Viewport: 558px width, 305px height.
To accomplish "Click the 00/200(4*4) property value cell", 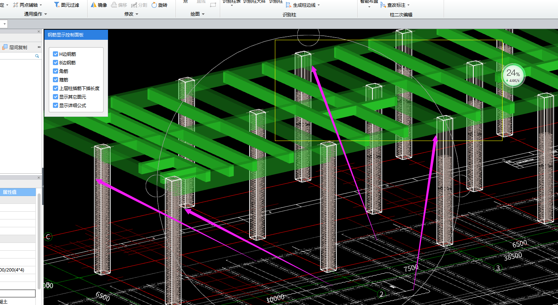I will [18, 270].
